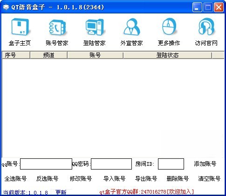The width and height of the screenshot is (226, 196).
Task: Visit official site via 访问官网 headphones icon
Action: tap(206, 26)
